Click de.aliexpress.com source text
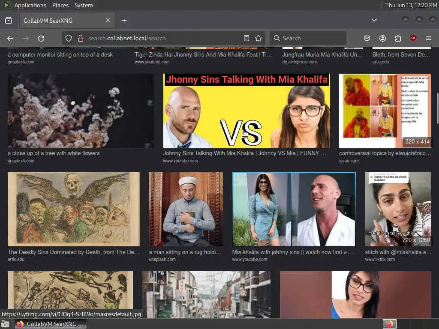 pos(300,62)
